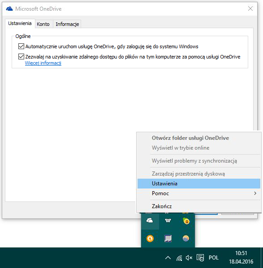Open the Więcej informacji link
The width and height of the screenshot is (263, 268).
pyautogui.click(x=43, y=63)
